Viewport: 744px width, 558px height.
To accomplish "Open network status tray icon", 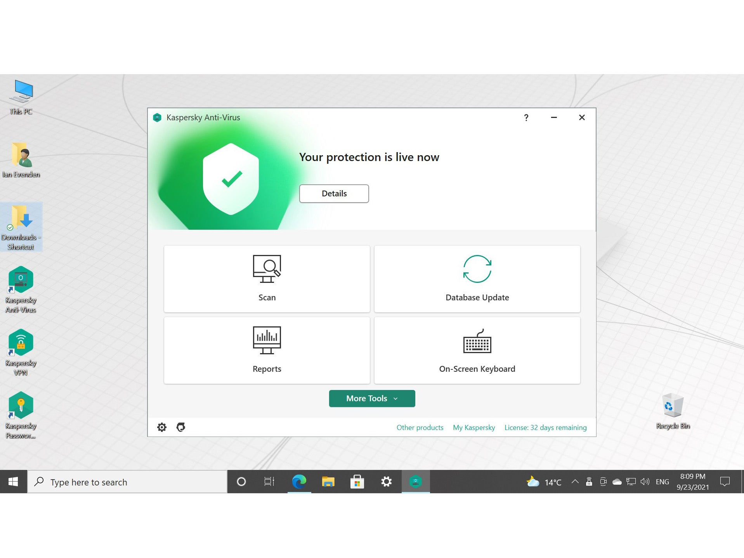I will (x=631, y=482).
